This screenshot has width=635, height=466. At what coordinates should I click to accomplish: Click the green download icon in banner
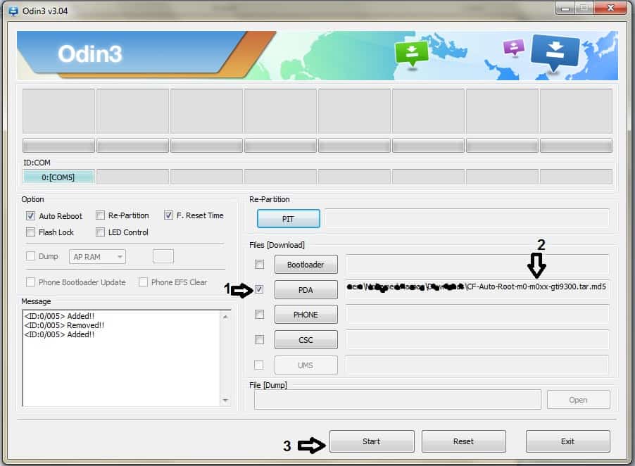point(411,53)
